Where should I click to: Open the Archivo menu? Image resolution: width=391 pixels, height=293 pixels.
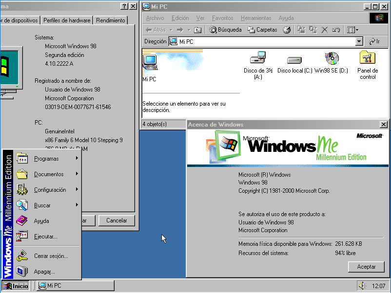click(155, 18)
